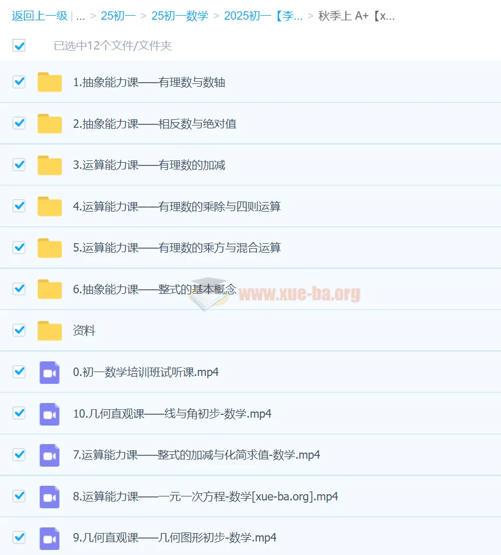Uncheck the box for 5.运算能力课——有理数的乘方与混合运算
The width and height of the screenshot is (501, 555).
pyautogui.click(x=19, y=248)
